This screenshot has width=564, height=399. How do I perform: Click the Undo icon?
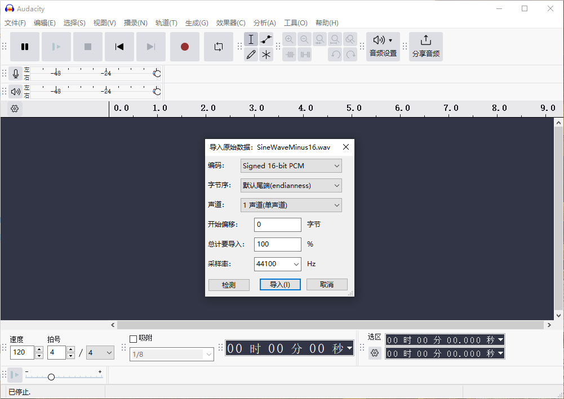[x=335, y=55]
